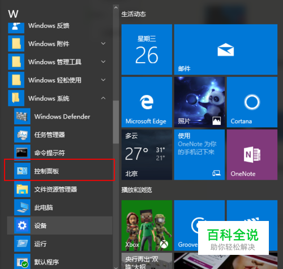Collapse the Windows 系统 group chevron

click(x=103, y=98)
